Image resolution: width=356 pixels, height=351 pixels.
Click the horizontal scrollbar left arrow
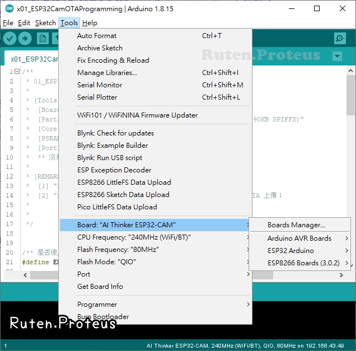pos(25,275)
